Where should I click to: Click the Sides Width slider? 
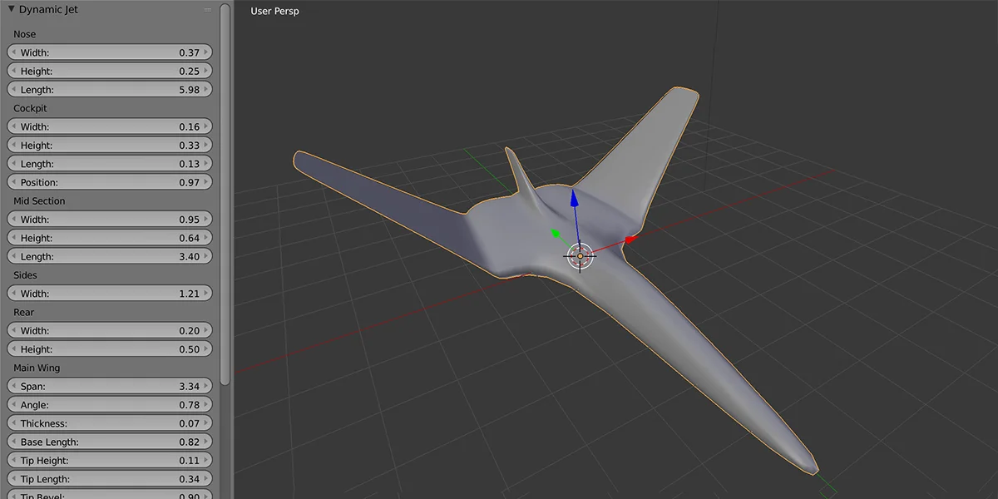coord(109,293)
